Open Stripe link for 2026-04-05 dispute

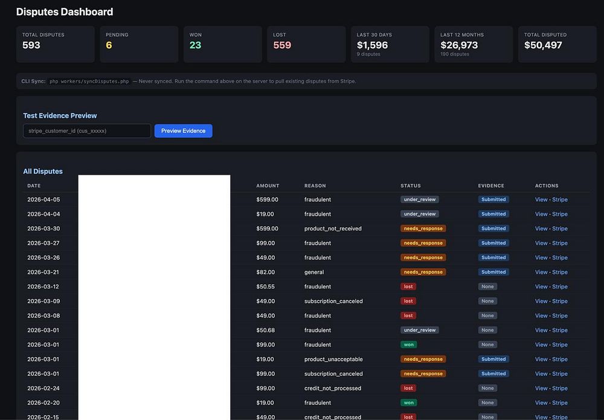560,199
